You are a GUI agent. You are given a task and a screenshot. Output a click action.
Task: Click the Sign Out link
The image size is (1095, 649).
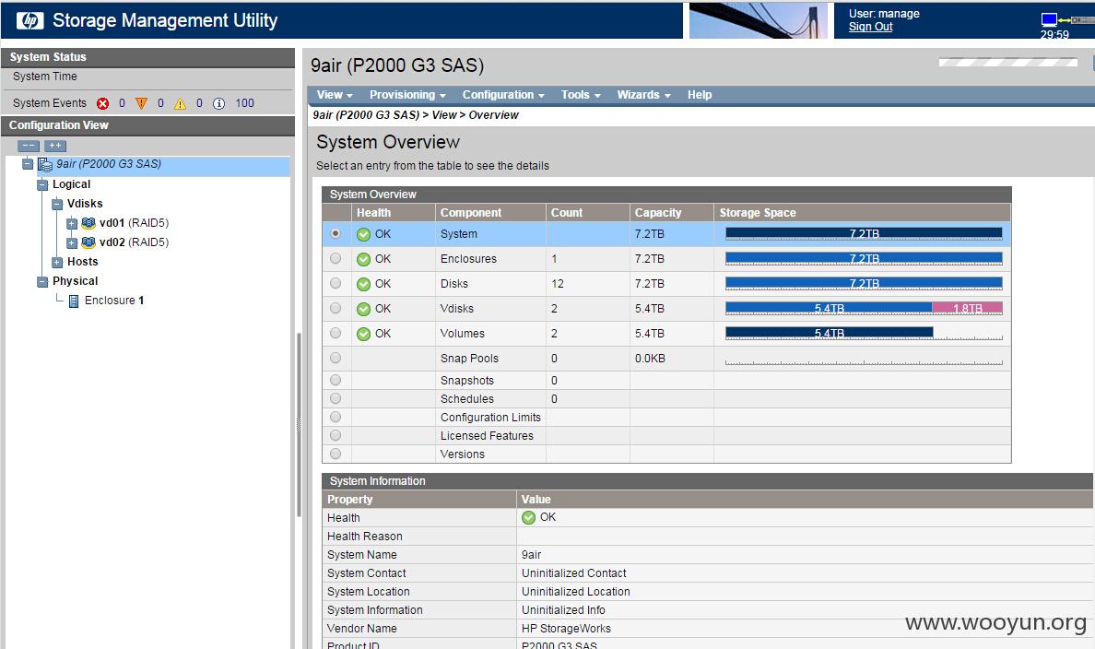coord(870,27)
